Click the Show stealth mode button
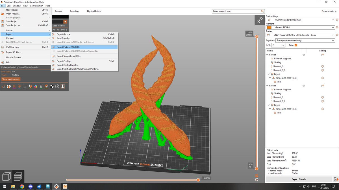Viewport: 339px width, 190px height. click(x=11, y=79)
